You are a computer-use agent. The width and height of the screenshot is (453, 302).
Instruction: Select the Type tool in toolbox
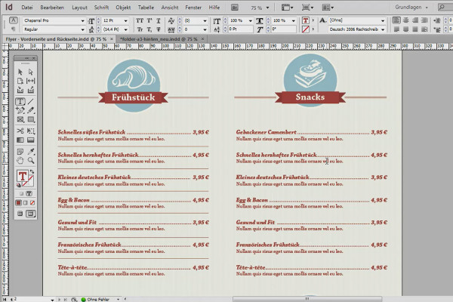click(20, 101)
